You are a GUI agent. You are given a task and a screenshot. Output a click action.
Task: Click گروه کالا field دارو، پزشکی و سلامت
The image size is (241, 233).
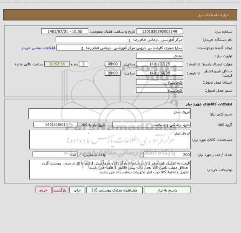coord(151,125)
